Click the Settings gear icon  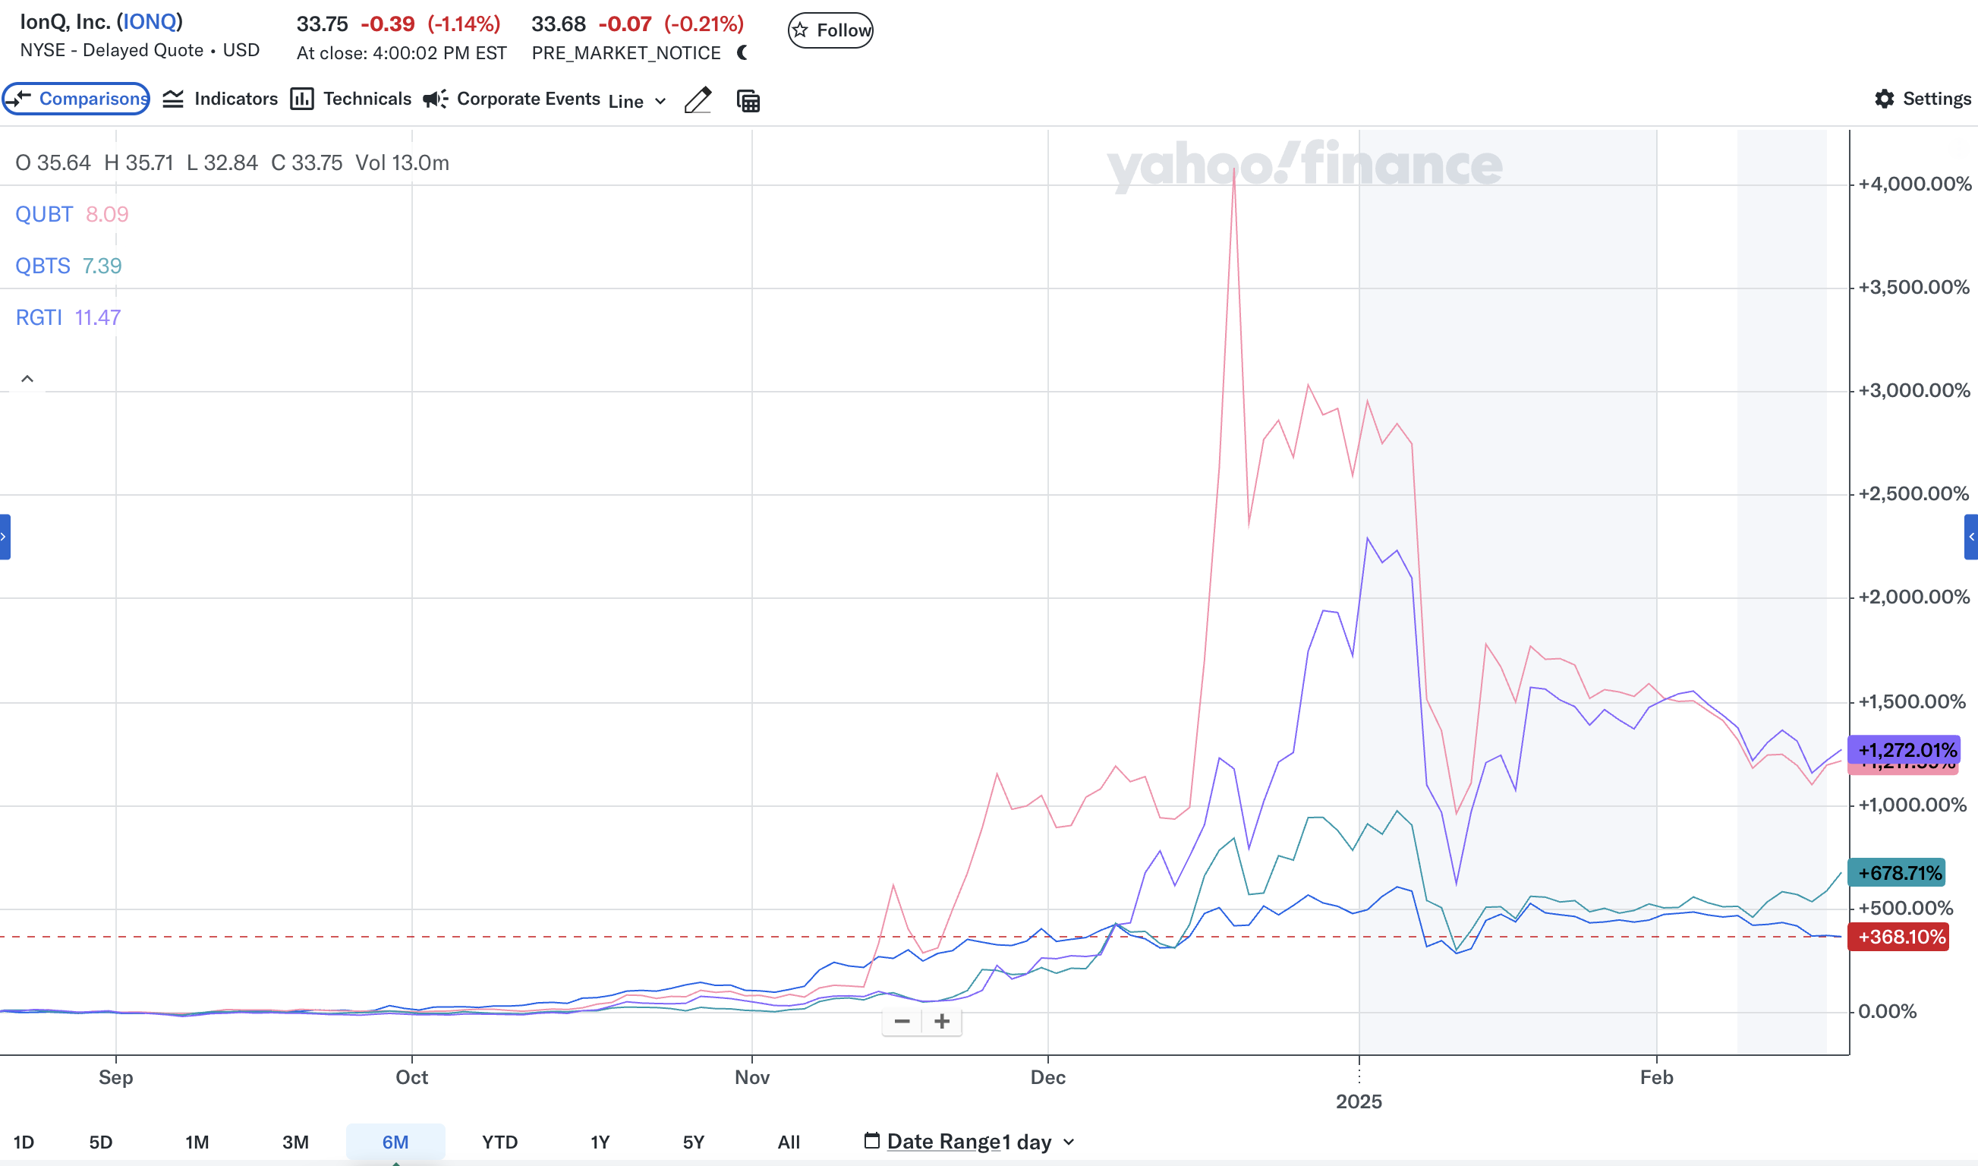(1884, 99)
